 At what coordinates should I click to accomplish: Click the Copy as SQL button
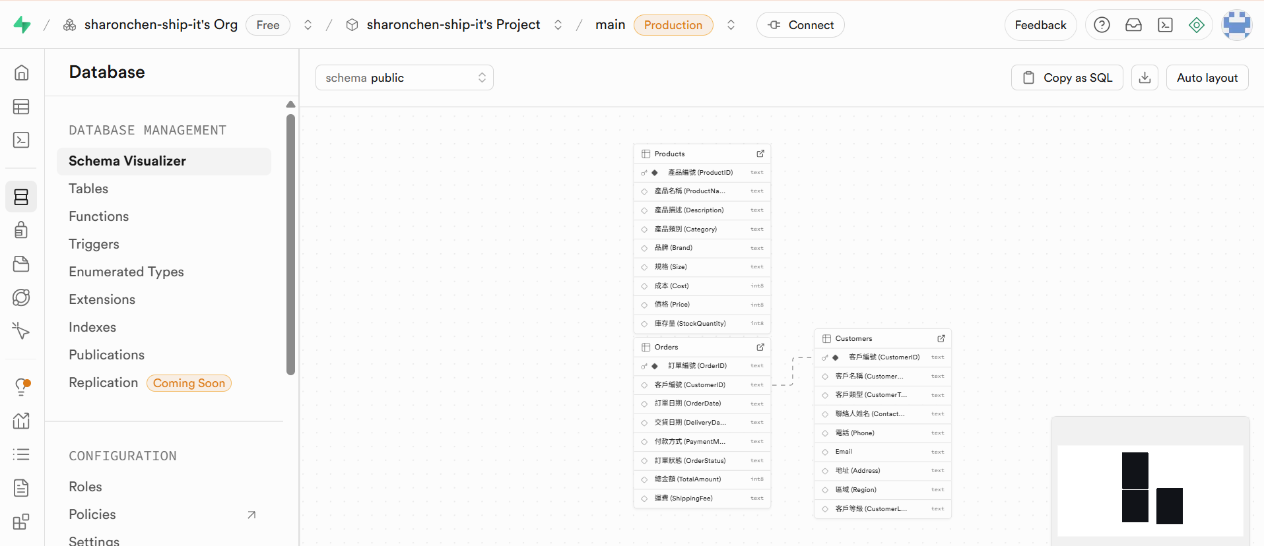[x=1067, y=78]
